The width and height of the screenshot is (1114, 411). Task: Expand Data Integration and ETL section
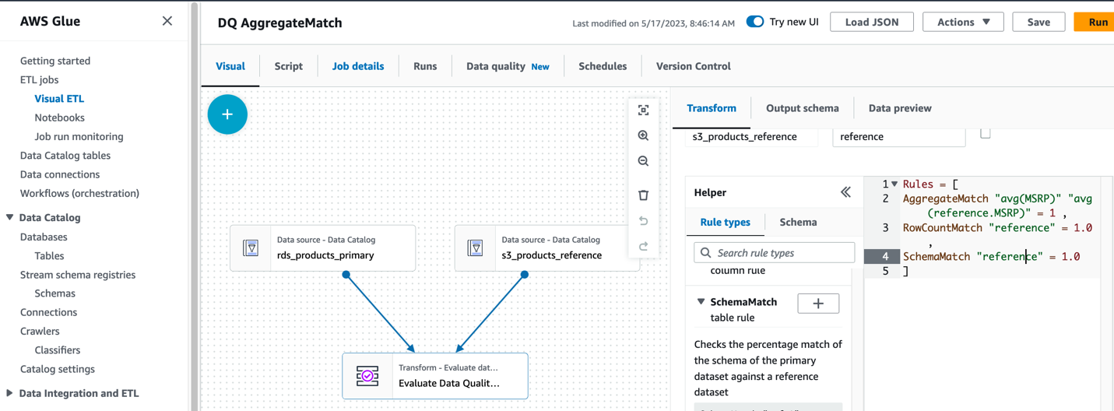pos(9,393)
